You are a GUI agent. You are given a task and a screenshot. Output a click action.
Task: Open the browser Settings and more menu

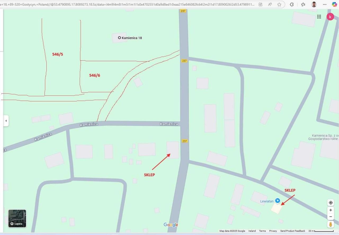pyautogui.click(x=325, y=4)
